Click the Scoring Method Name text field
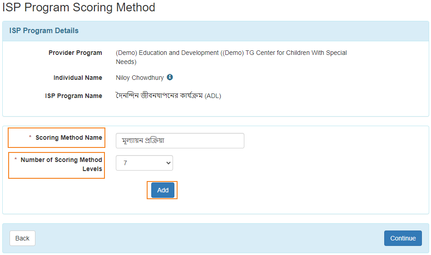 pyautogui.click(x=180, y=141)
